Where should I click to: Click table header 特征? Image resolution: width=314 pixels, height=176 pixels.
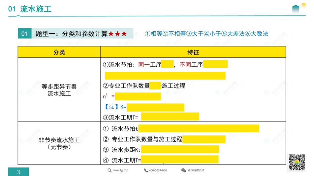coord(193,52)
